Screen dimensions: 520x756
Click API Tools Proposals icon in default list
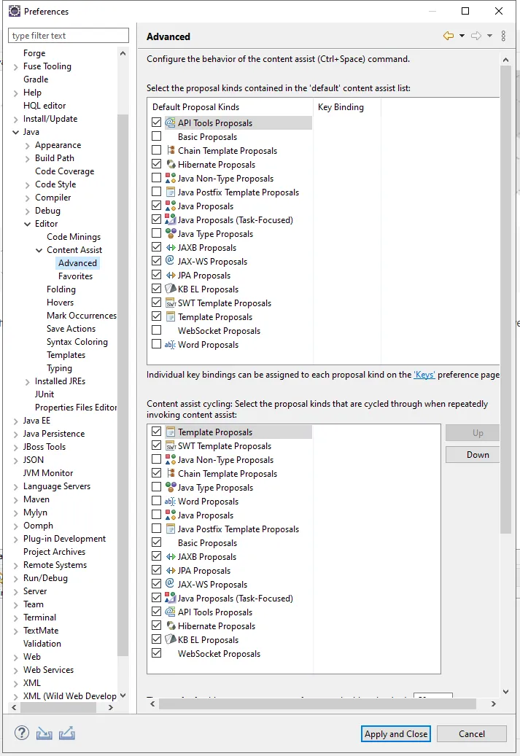click(x=170, y=122)
